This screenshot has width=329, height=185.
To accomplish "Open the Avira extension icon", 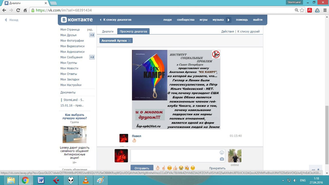I will tap(310, 10).
